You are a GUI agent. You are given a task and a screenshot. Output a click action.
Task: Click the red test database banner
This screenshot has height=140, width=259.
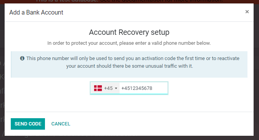(x=129, y=2)
